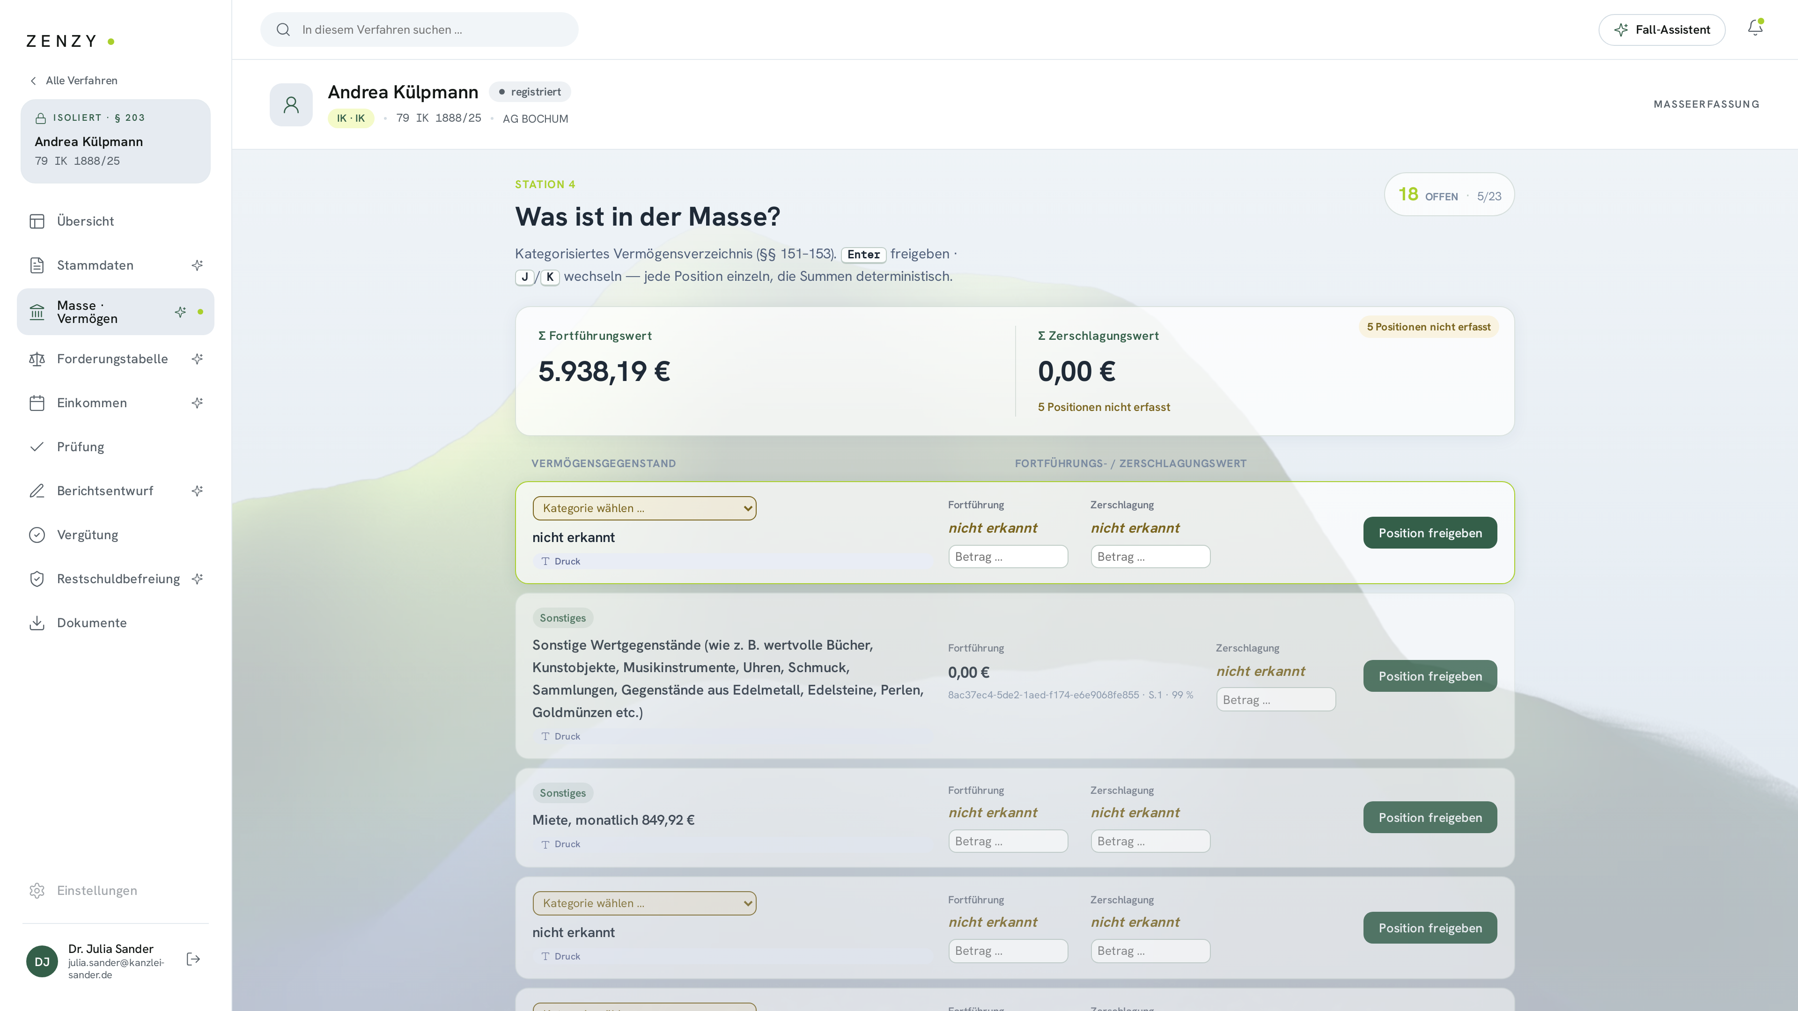Click the back arrow next to Alle Verfahren
Image resolution: width=1798 pixels, height=1011 pixels.
coord(33,81)
